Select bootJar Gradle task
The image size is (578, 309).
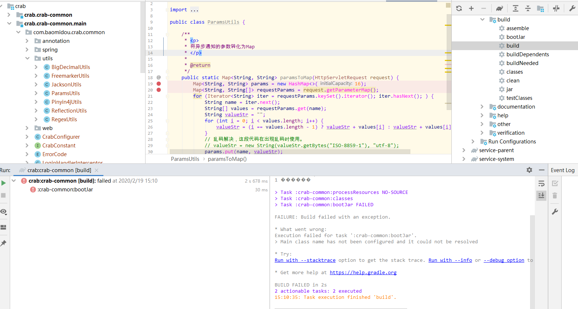click(x=516, y=37)
